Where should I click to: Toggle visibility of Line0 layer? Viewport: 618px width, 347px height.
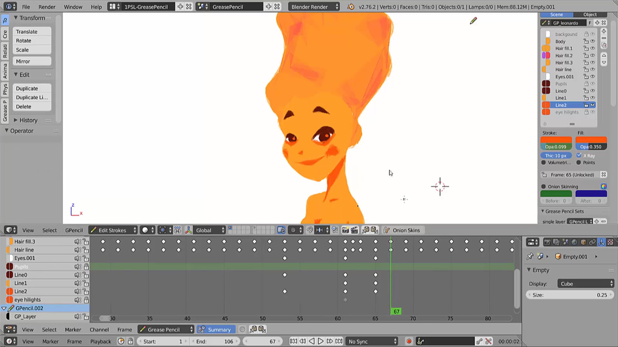593,91
